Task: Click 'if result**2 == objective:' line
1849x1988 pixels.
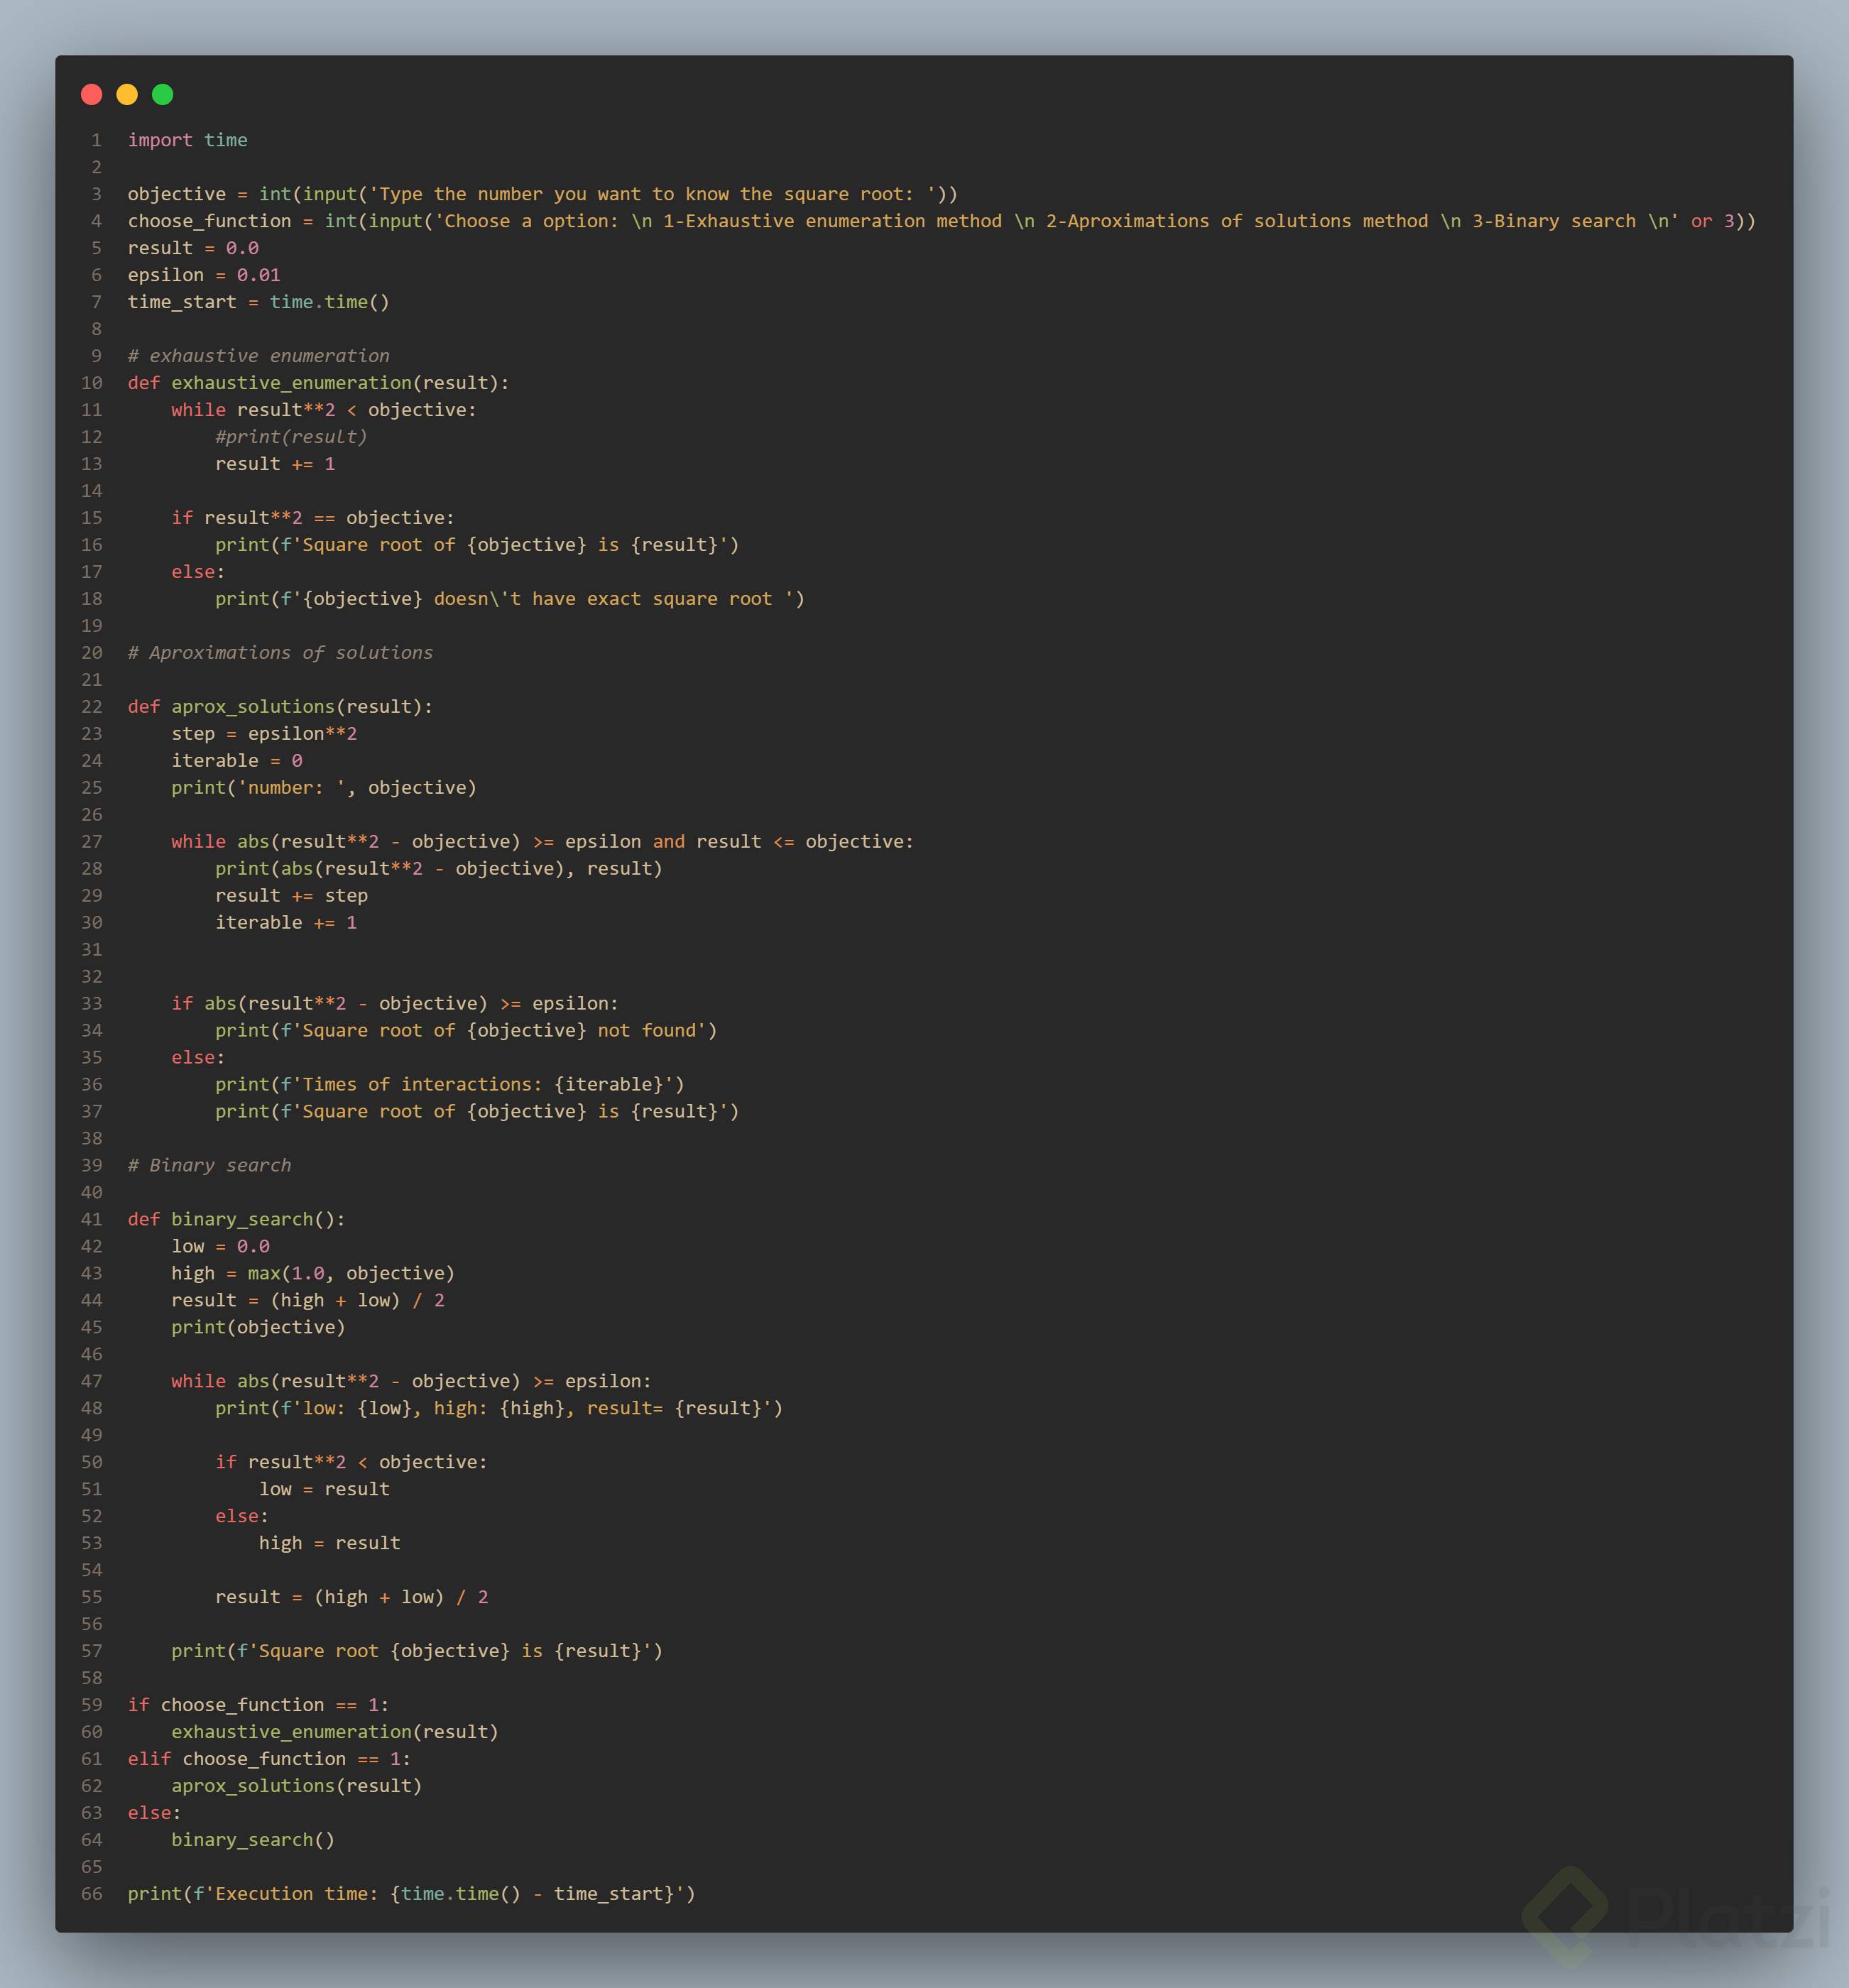Action: (x=313, y=518)
